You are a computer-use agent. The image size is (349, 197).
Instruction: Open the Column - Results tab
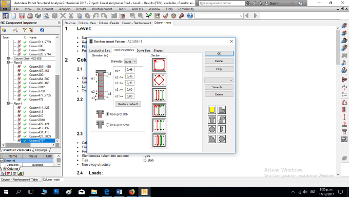point(109,23)
